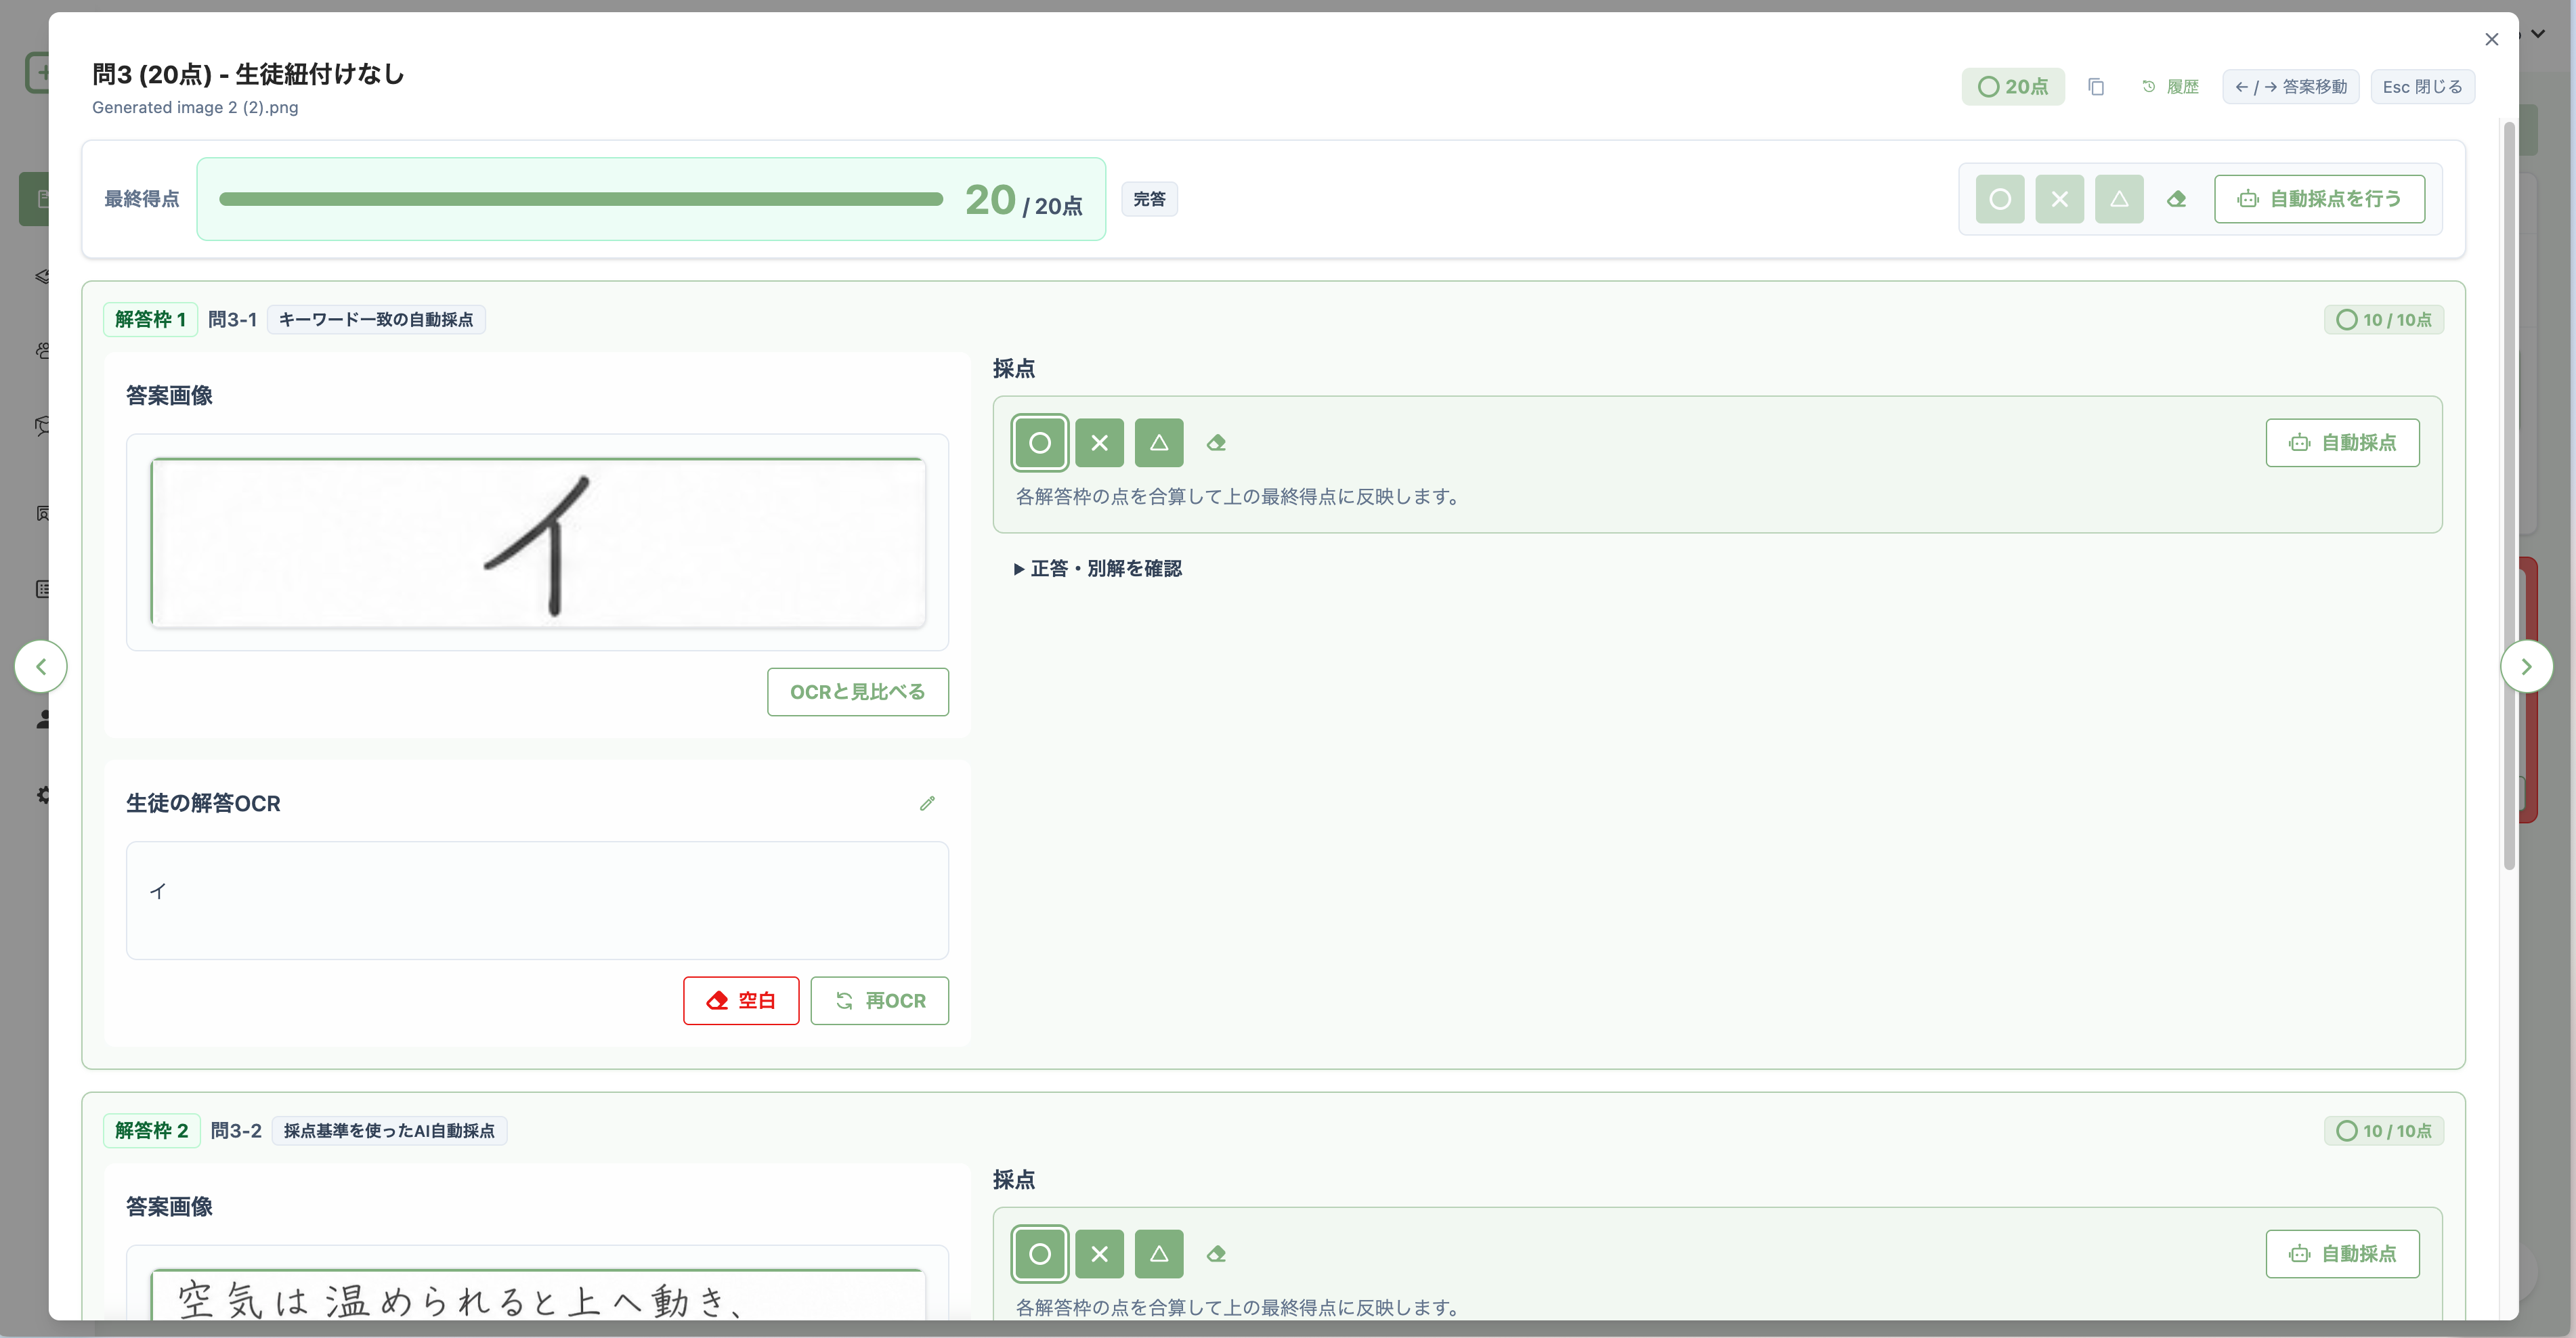Edit the 生徒の解答OCR with the pencil icon
Image resolution: width=2576 pixels, height=1338 pixels.
(x=928, y=803)
